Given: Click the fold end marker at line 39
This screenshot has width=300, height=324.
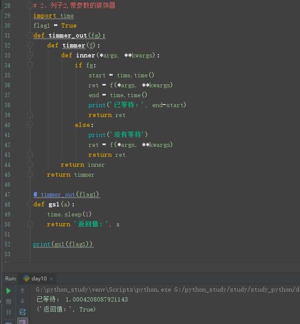Looking at the screenshot, I should (29, 114).
